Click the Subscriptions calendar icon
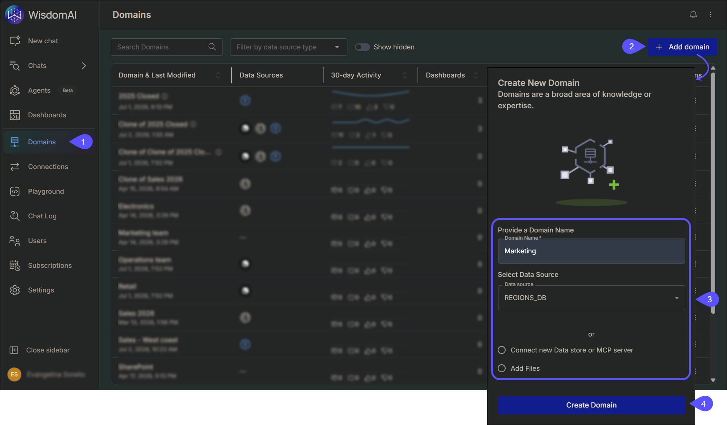The width and height of the screenshot is (727, 425). click(x=15, y=265)
